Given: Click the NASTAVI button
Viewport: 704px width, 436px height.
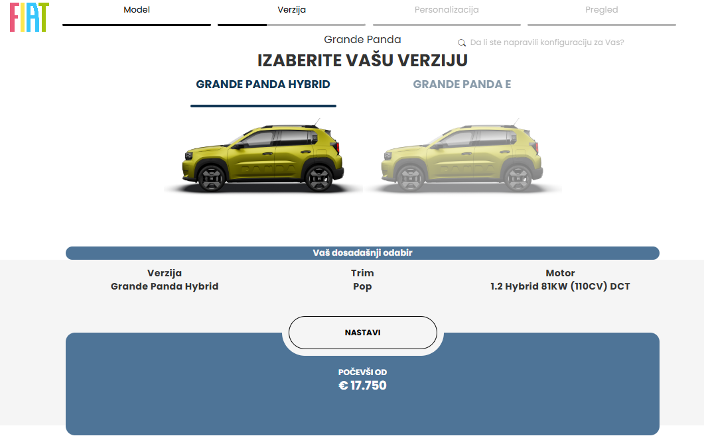Looking at the screenshot, I should point(363,333).
